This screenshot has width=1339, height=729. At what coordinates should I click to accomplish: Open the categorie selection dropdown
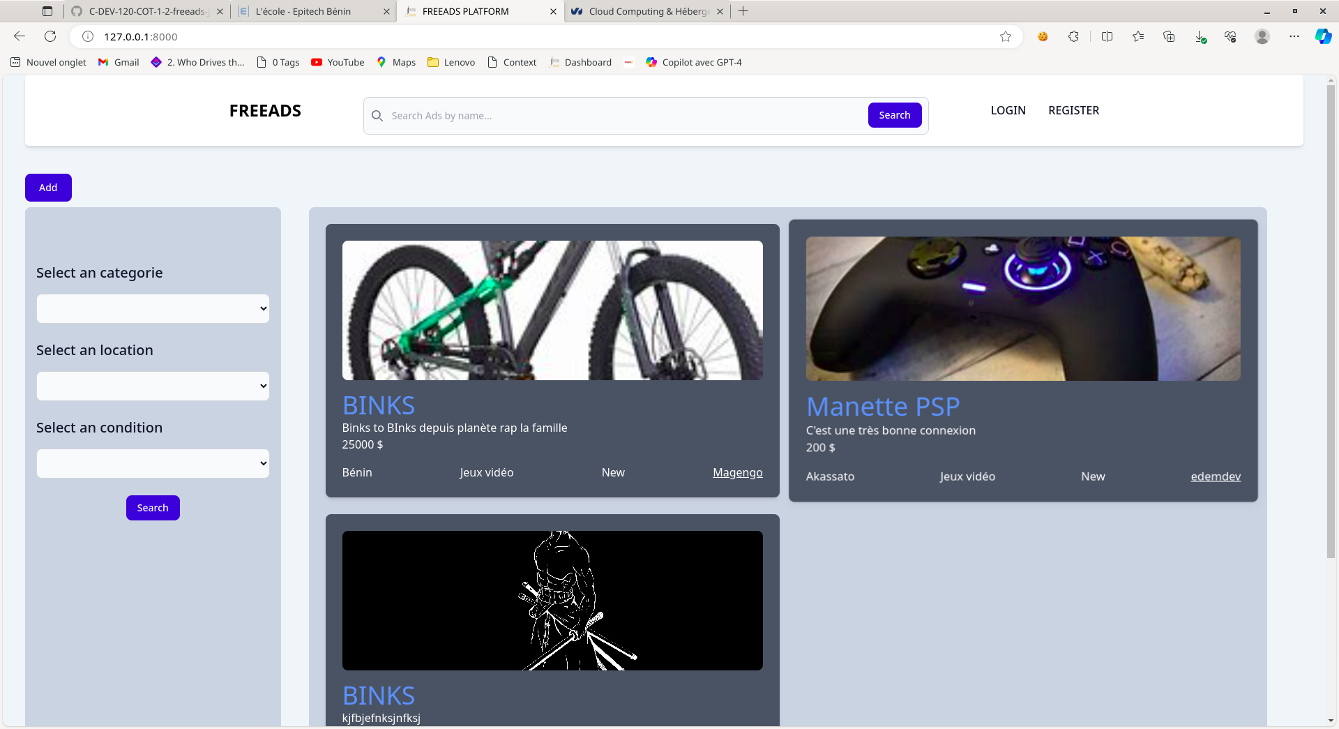point(153,308)
